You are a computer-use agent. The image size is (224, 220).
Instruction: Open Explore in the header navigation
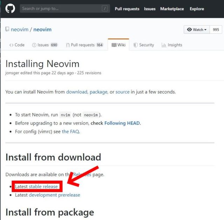click(197, 9)
